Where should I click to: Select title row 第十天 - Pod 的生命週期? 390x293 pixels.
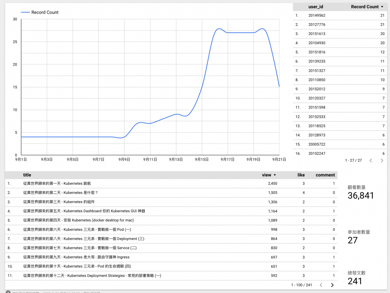point(171,266)
